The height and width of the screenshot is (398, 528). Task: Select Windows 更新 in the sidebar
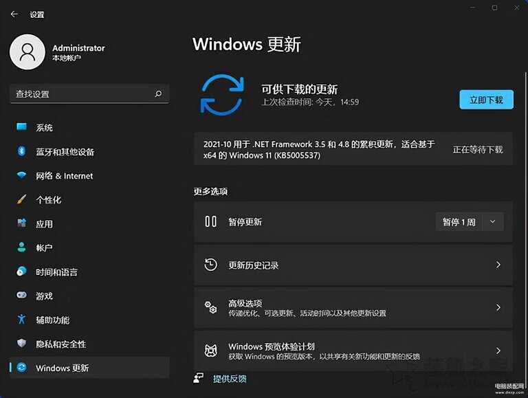click(62, 368)
